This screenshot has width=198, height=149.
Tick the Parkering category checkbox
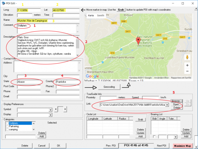point(8,126)
